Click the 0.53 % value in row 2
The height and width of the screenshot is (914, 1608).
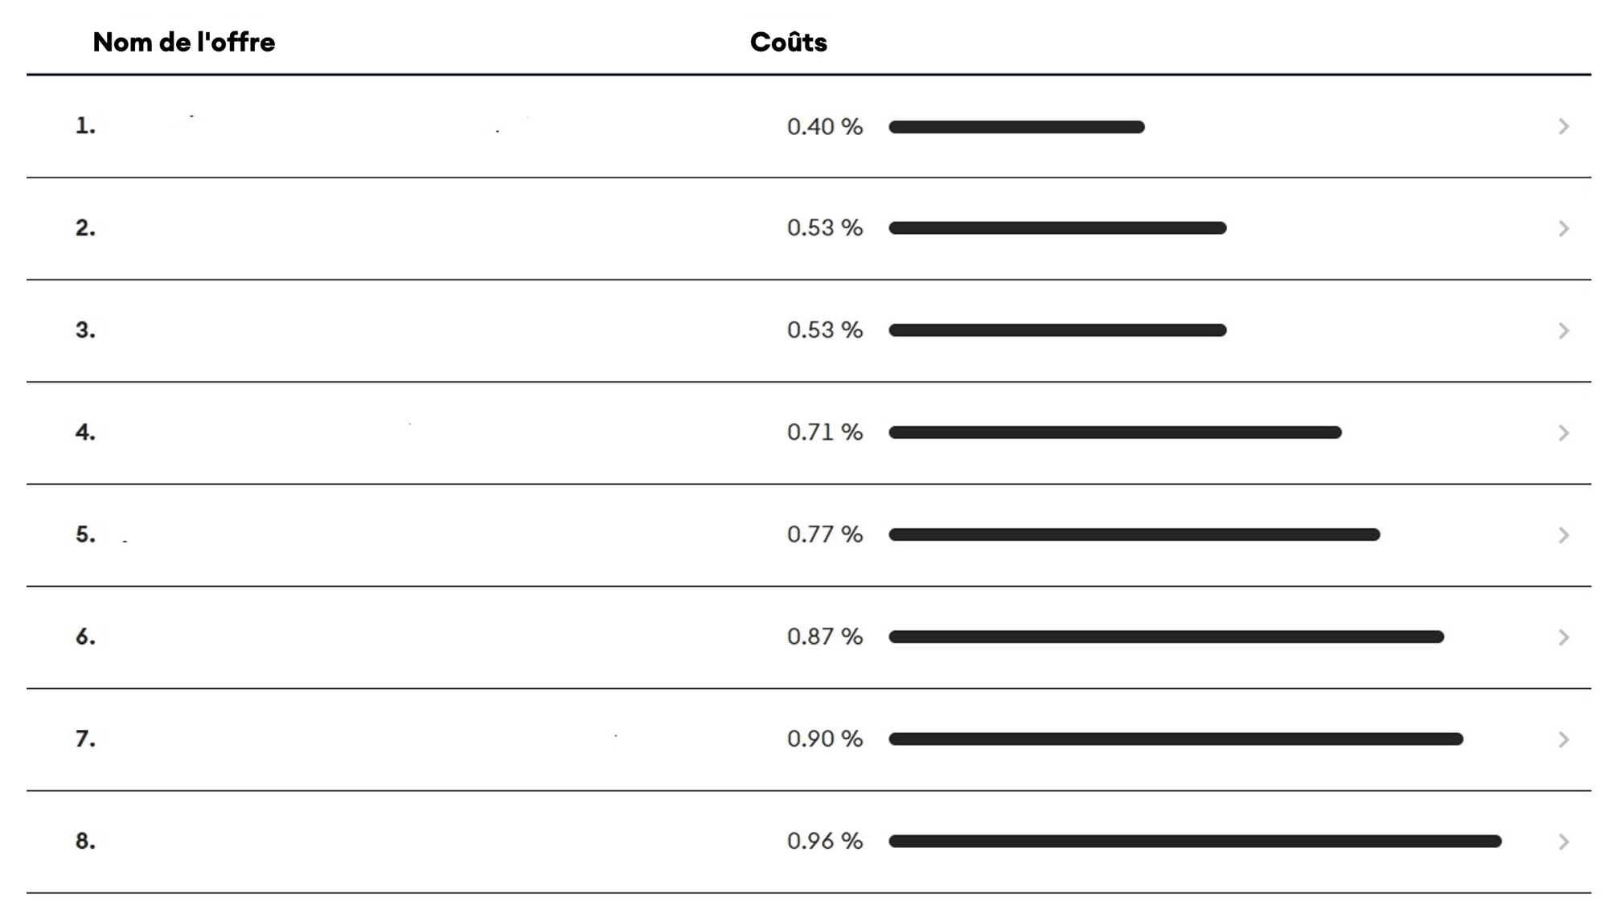tap(825, 228)
